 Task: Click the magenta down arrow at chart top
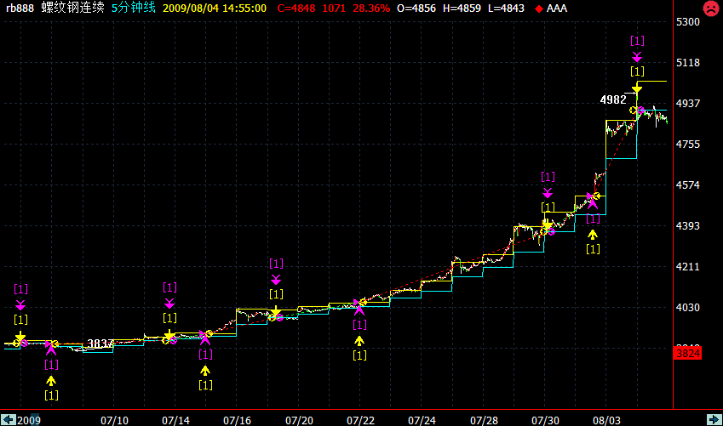tap(637, 56)
